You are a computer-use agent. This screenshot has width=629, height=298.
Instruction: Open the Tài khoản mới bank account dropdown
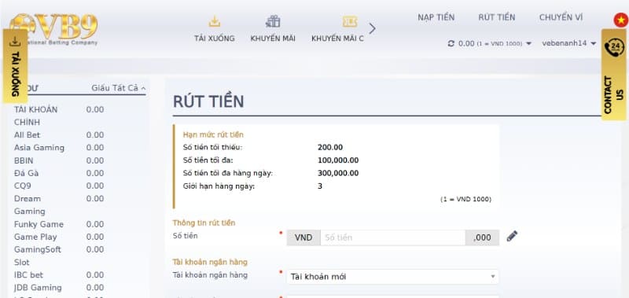(x=392, y=277)
